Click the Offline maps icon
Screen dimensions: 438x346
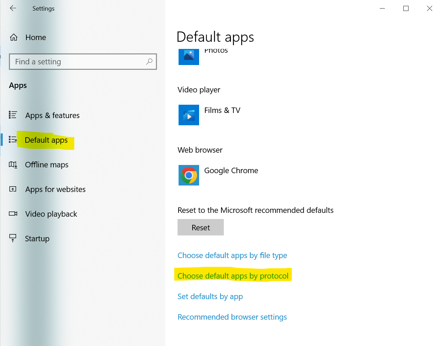click(13, 165)
